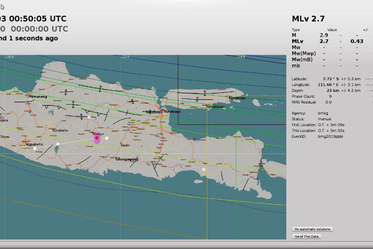Click the Surabaya city marker
The height and width of the screenshot is (249, 373).
163,110
